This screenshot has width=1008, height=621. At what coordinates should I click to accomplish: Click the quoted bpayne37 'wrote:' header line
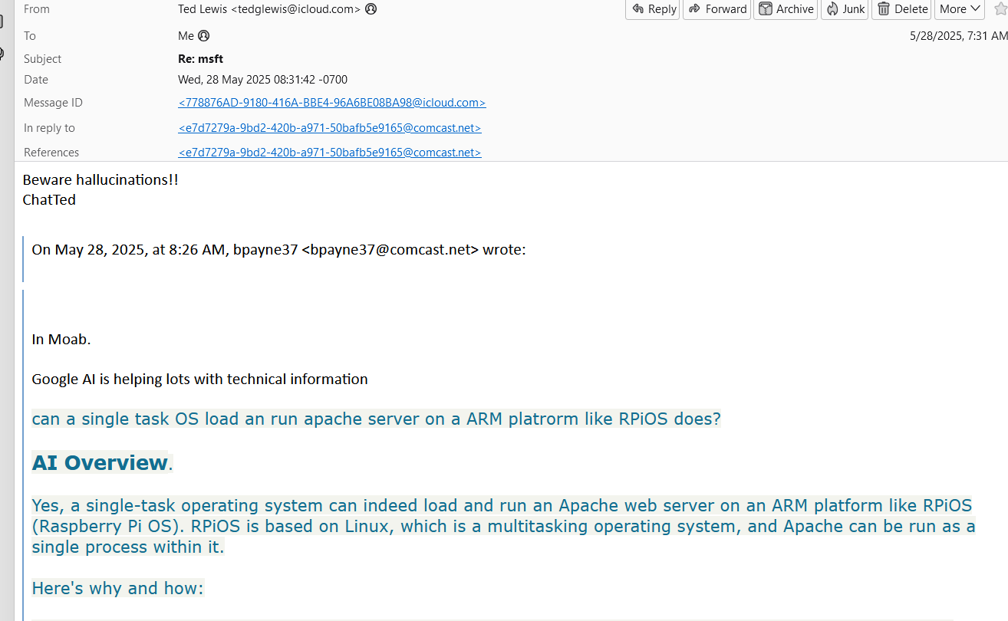(278, 250)
